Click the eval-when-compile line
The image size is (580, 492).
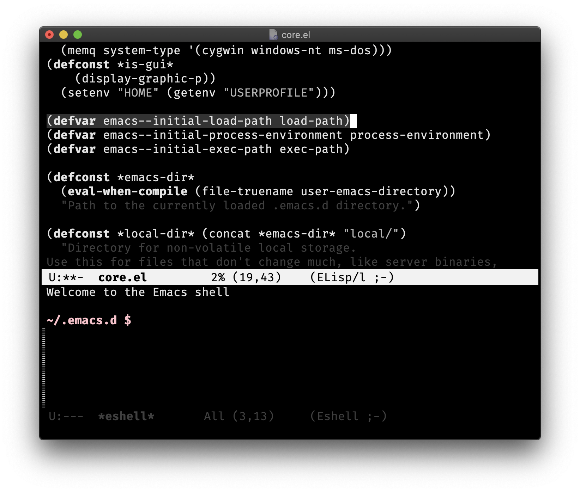click(x=258, y=191)
